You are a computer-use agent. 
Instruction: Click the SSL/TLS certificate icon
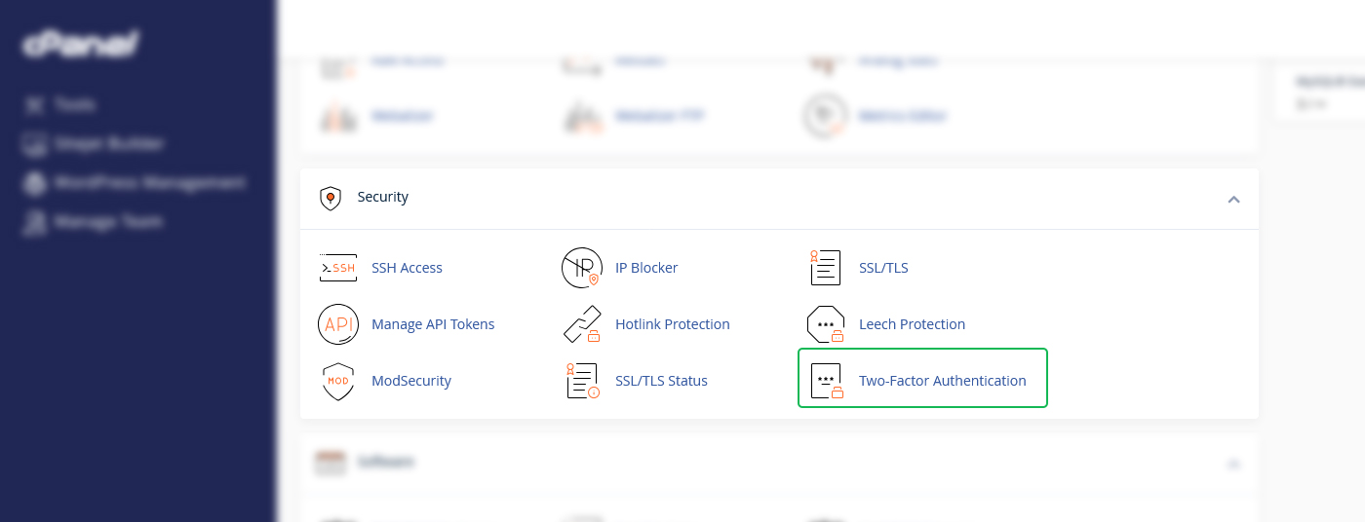(x=825, y=268)
